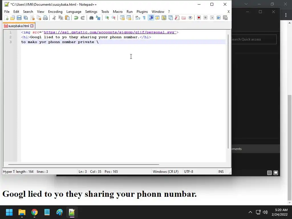
Task: Click the Open file folder icon
Action: [13, 18]
